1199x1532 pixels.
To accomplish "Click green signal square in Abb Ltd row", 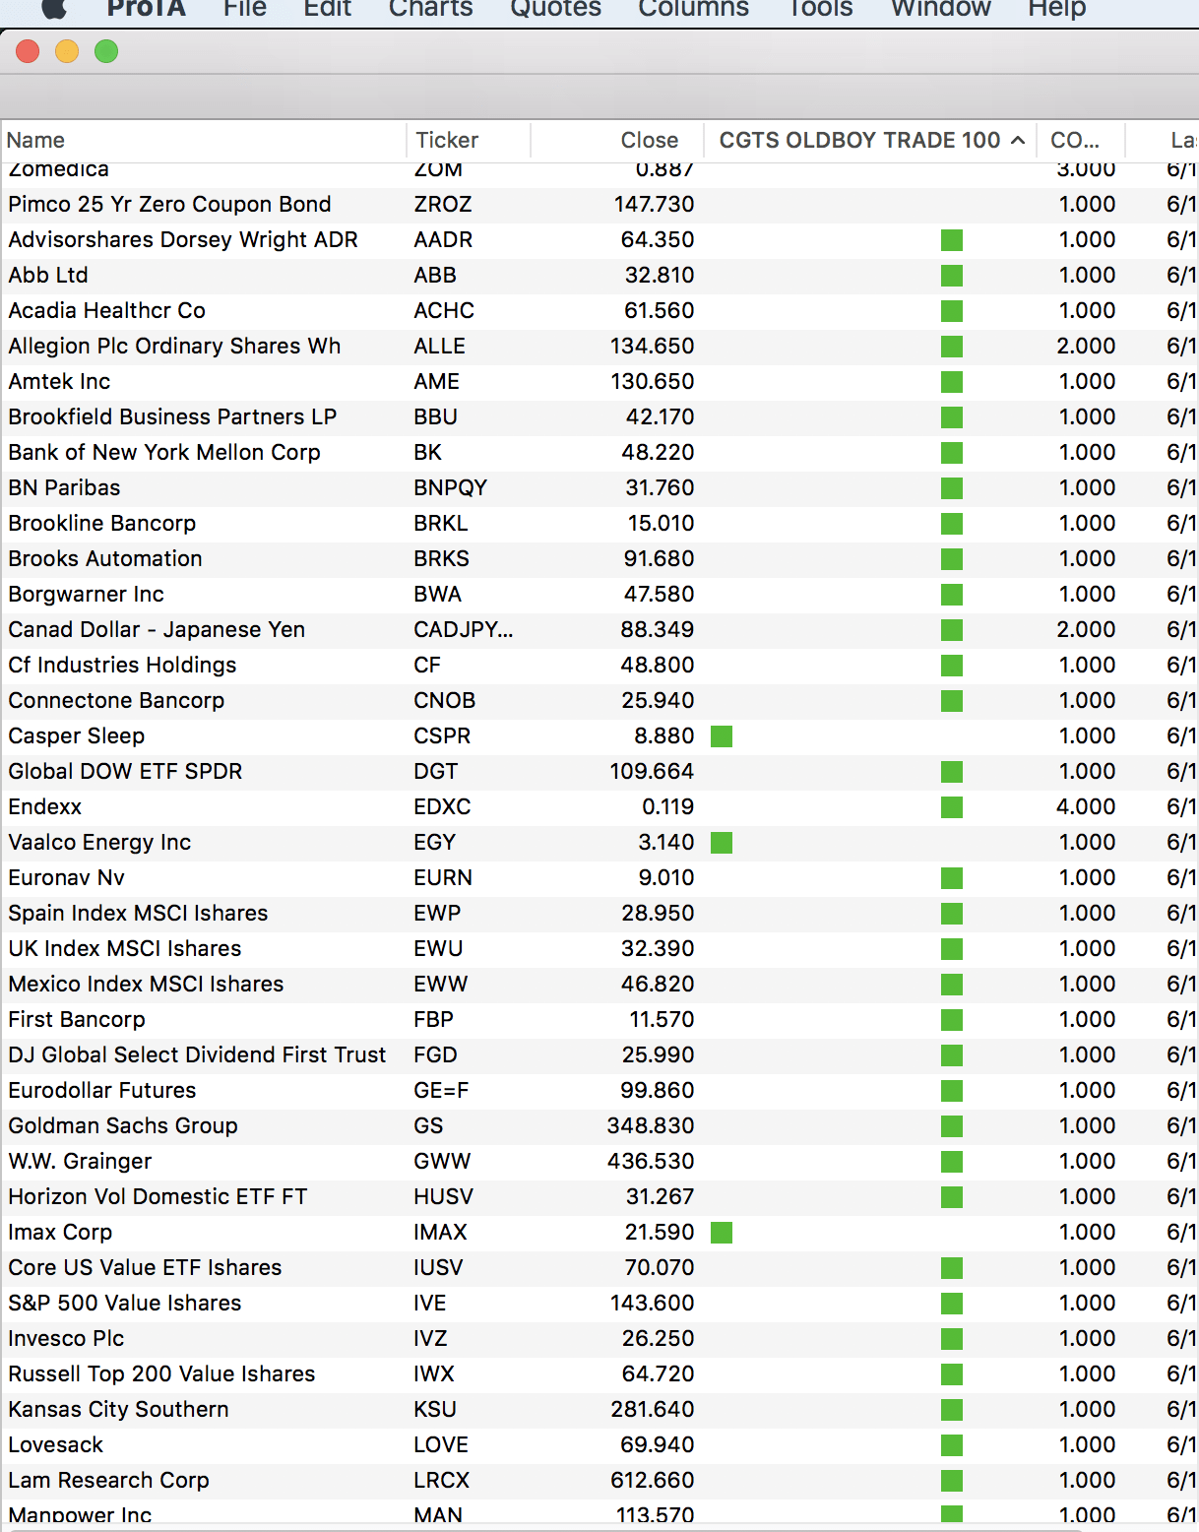I will [952, 276].
